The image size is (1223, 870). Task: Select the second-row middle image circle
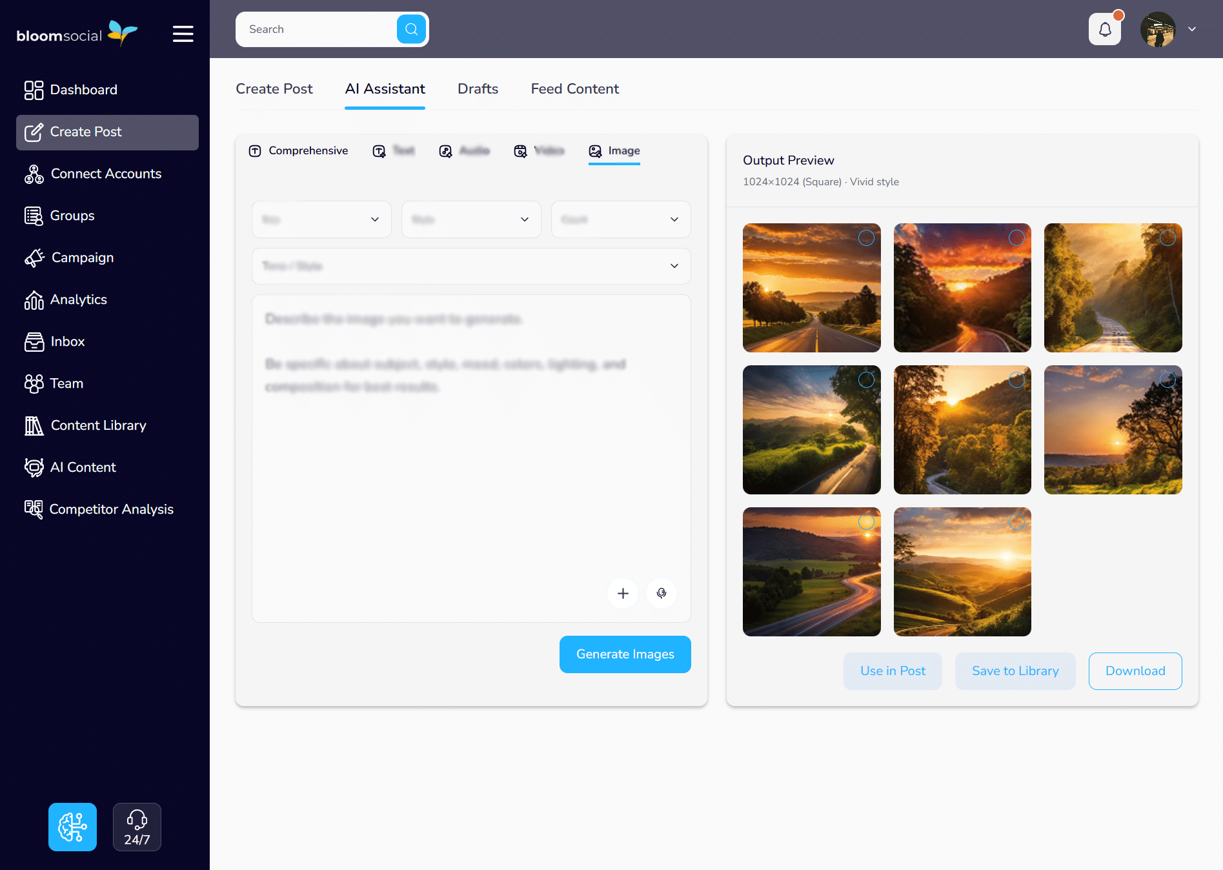tap(1016, 380)
